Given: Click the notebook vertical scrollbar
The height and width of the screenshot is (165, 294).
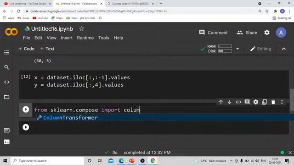Looking at the screenshot, I should [292, 100].
